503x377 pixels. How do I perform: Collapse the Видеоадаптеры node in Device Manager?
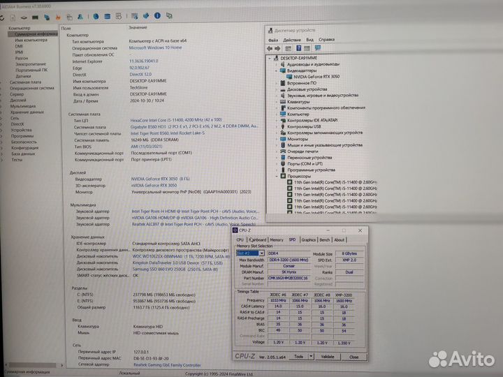(276, 71)
